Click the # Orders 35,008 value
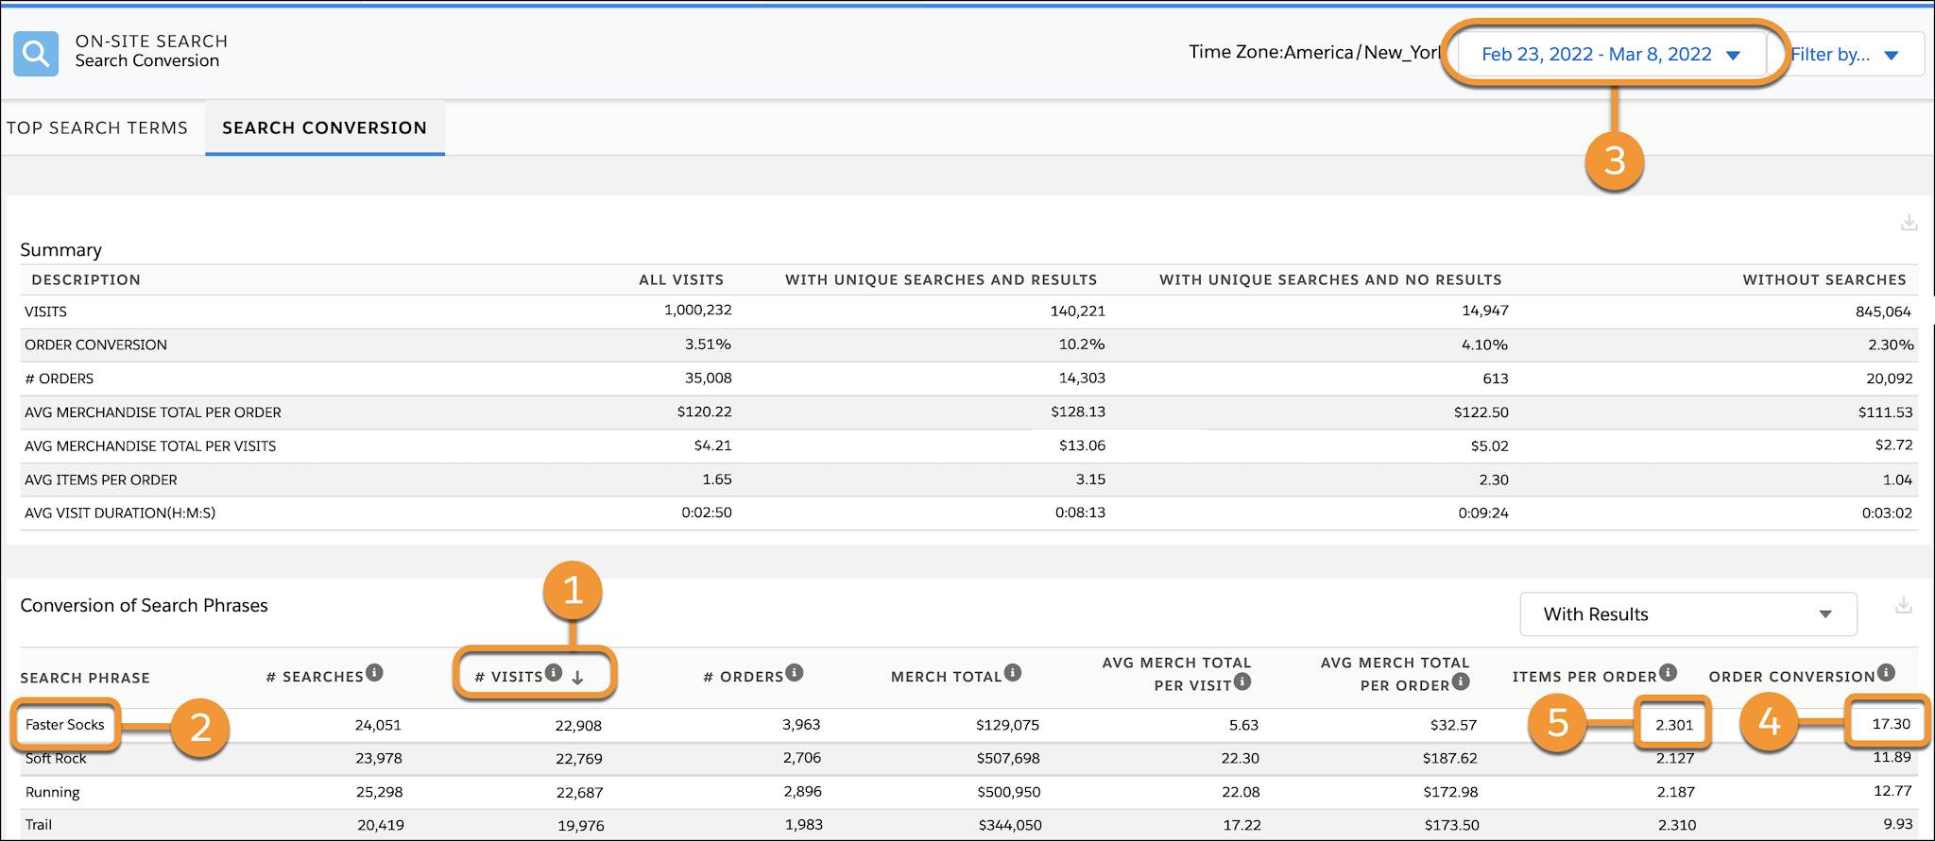 pos(708,378)
